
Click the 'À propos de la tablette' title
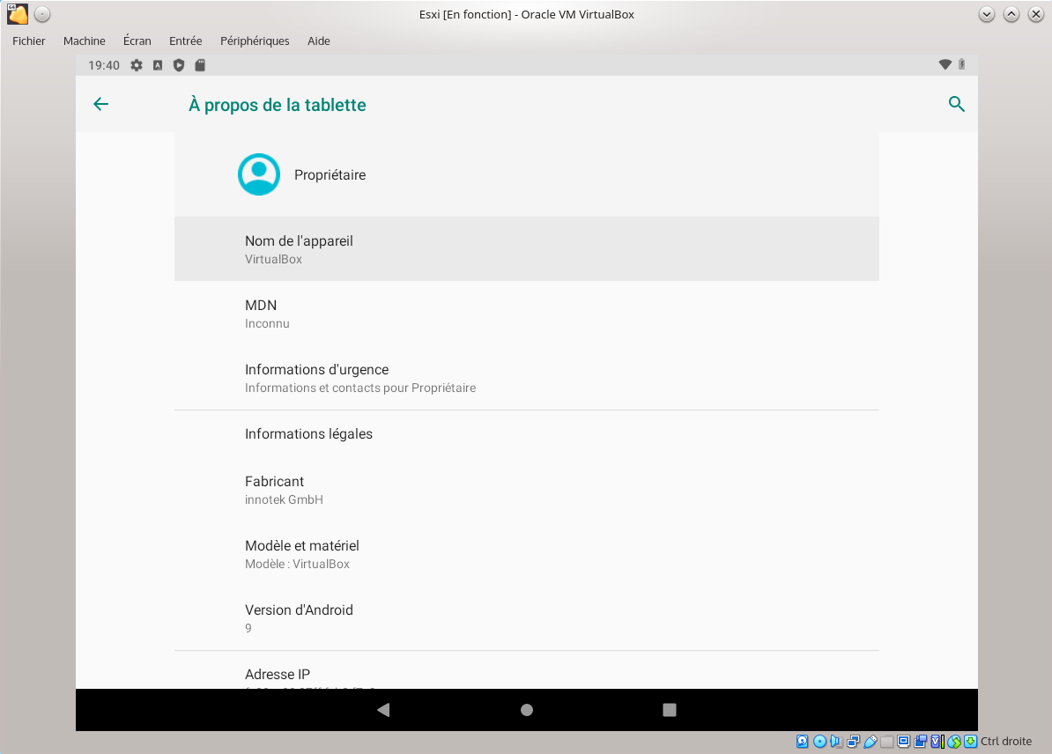tap(277, 105)
